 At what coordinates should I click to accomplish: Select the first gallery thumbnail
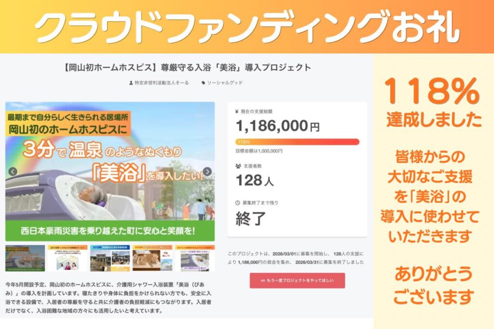(x=25, y=258)
